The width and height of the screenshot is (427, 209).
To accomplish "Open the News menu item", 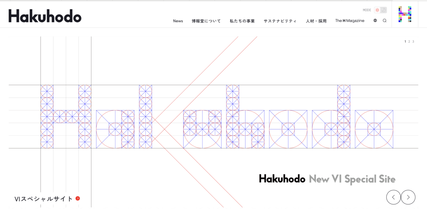I will coord(178,21).
